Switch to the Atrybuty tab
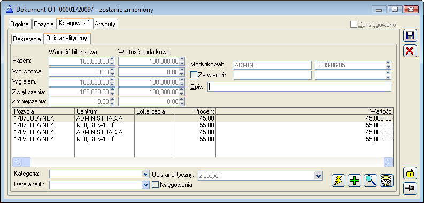The height and width of the screenshot is (203, 424). 105,24
